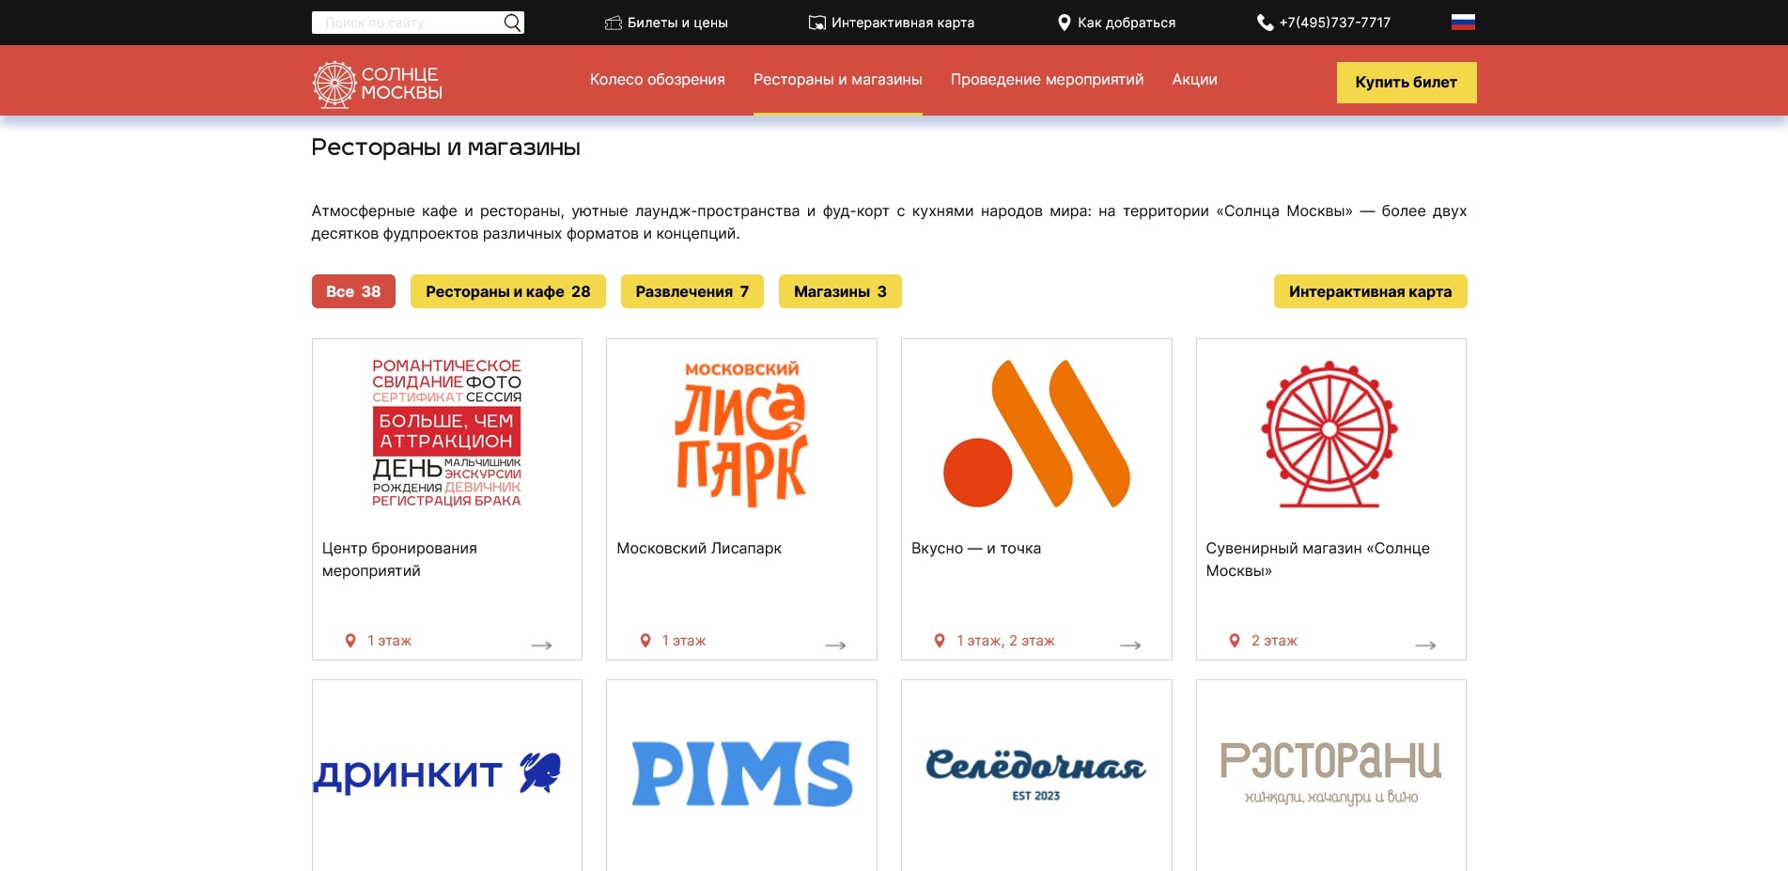Click the site search input field

click(409, 23)
